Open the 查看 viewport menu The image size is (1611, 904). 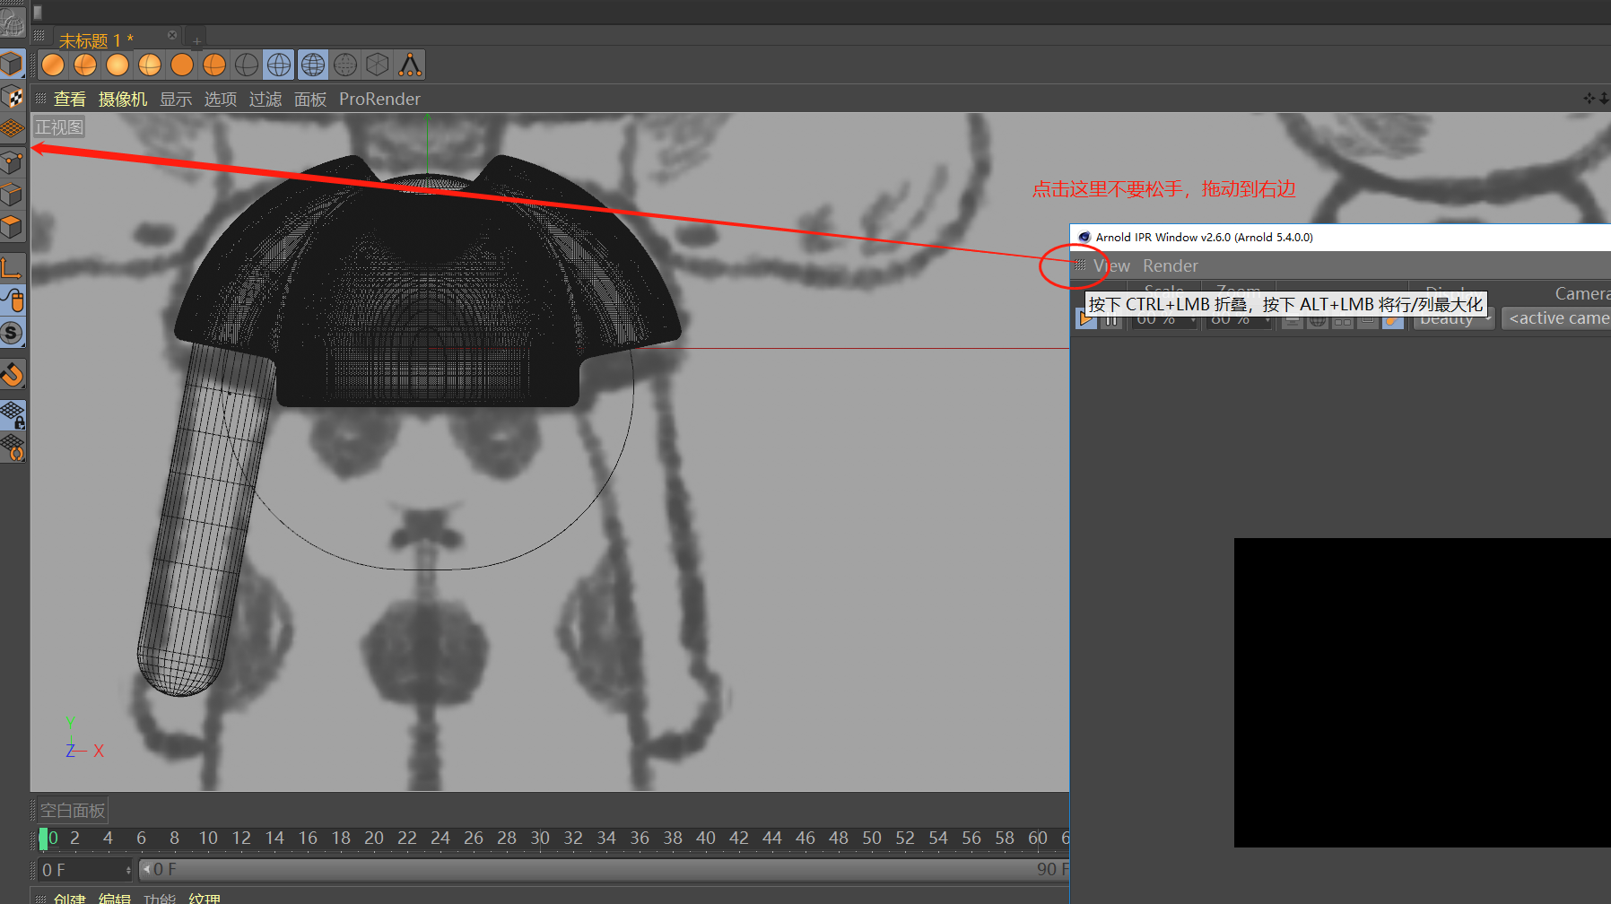click(70, 99)
